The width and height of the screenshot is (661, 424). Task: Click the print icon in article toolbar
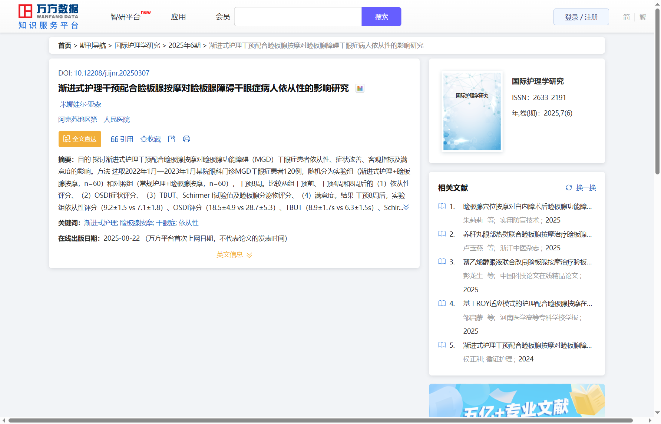click(186, 139)
